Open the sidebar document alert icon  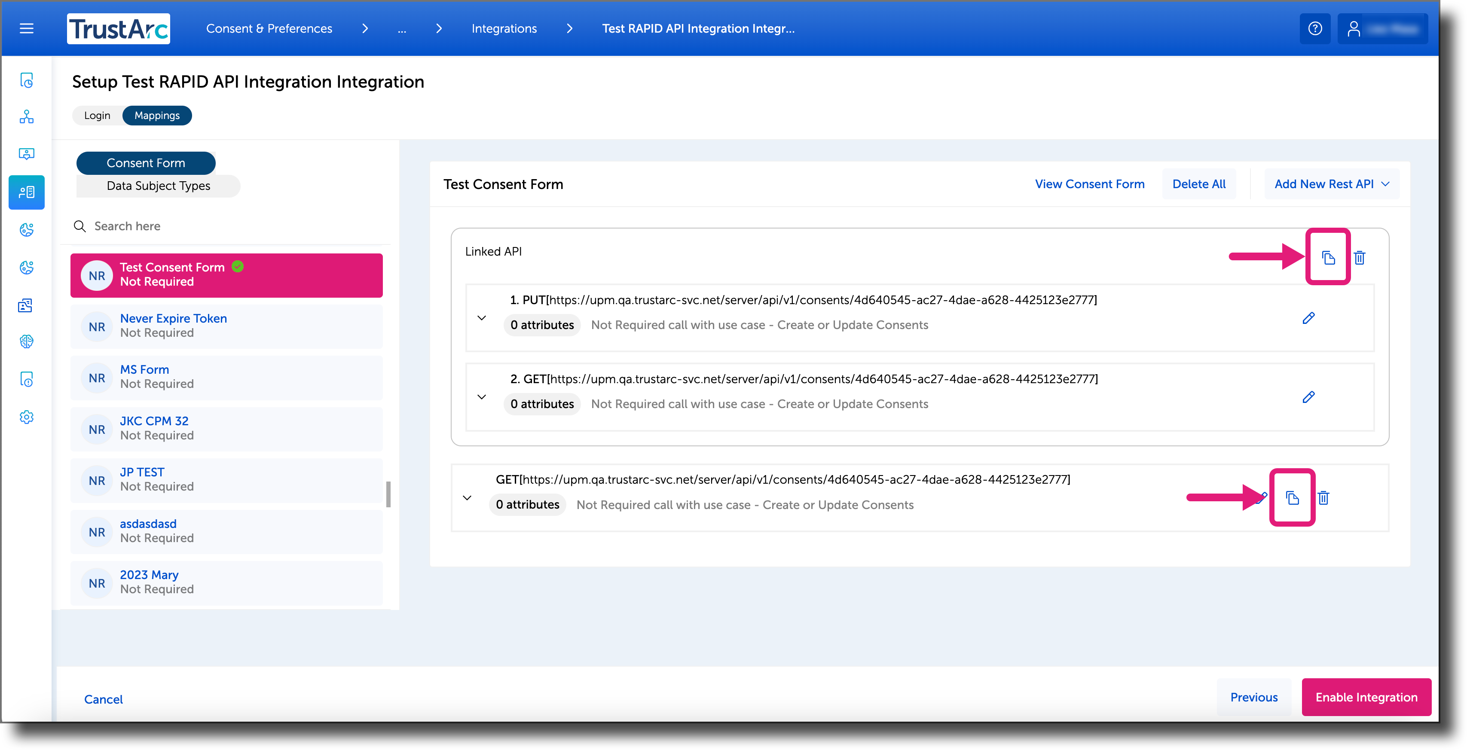[26, 379]
